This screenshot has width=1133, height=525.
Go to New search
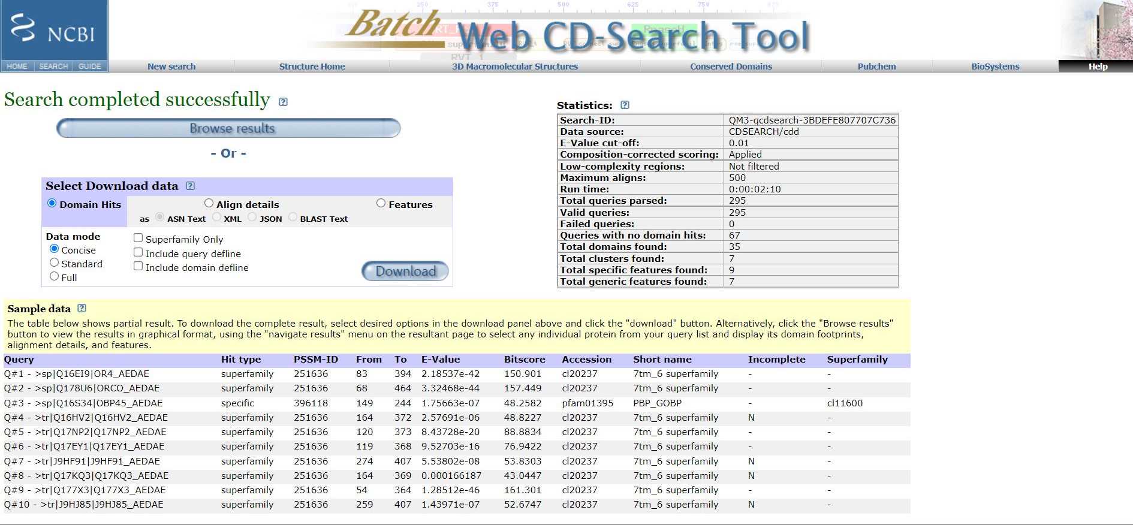click(171, 67)
